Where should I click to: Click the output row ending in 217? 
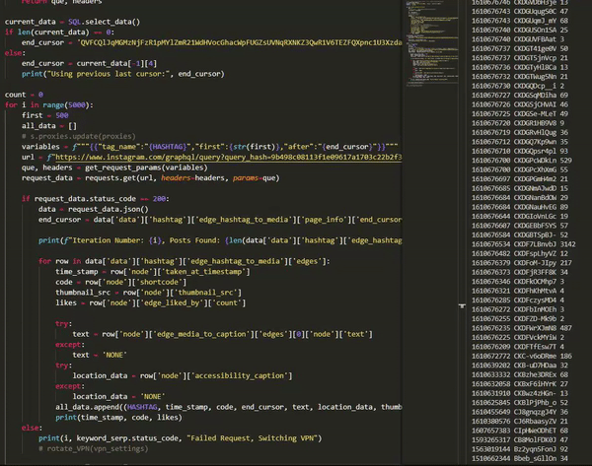[522, 263]
